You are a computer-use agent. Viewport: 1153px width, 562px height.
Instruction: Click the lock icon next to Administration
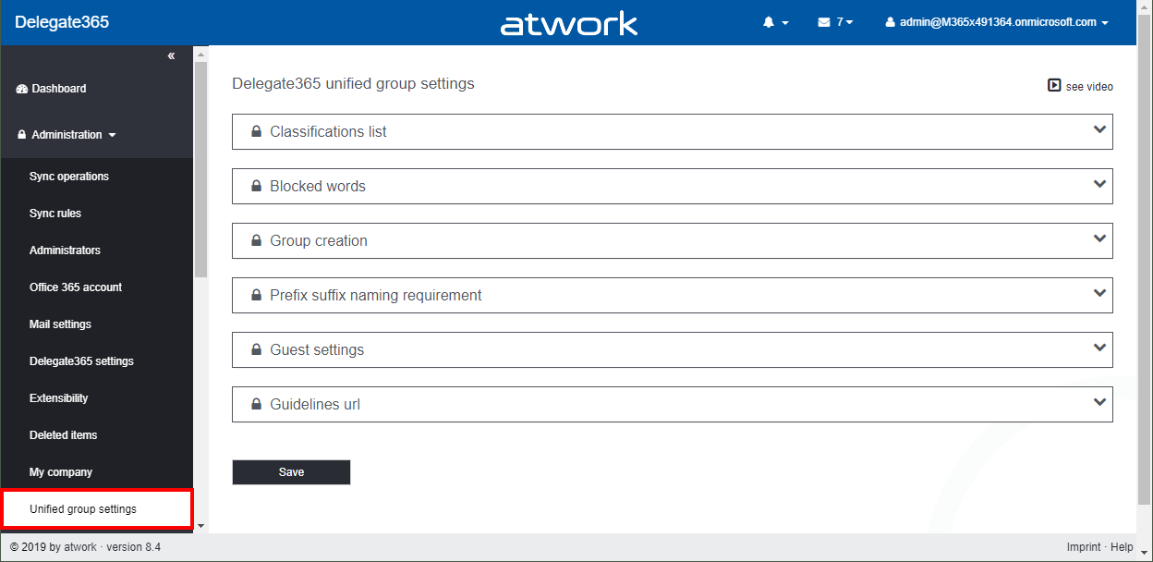click(x=22, y=135)
